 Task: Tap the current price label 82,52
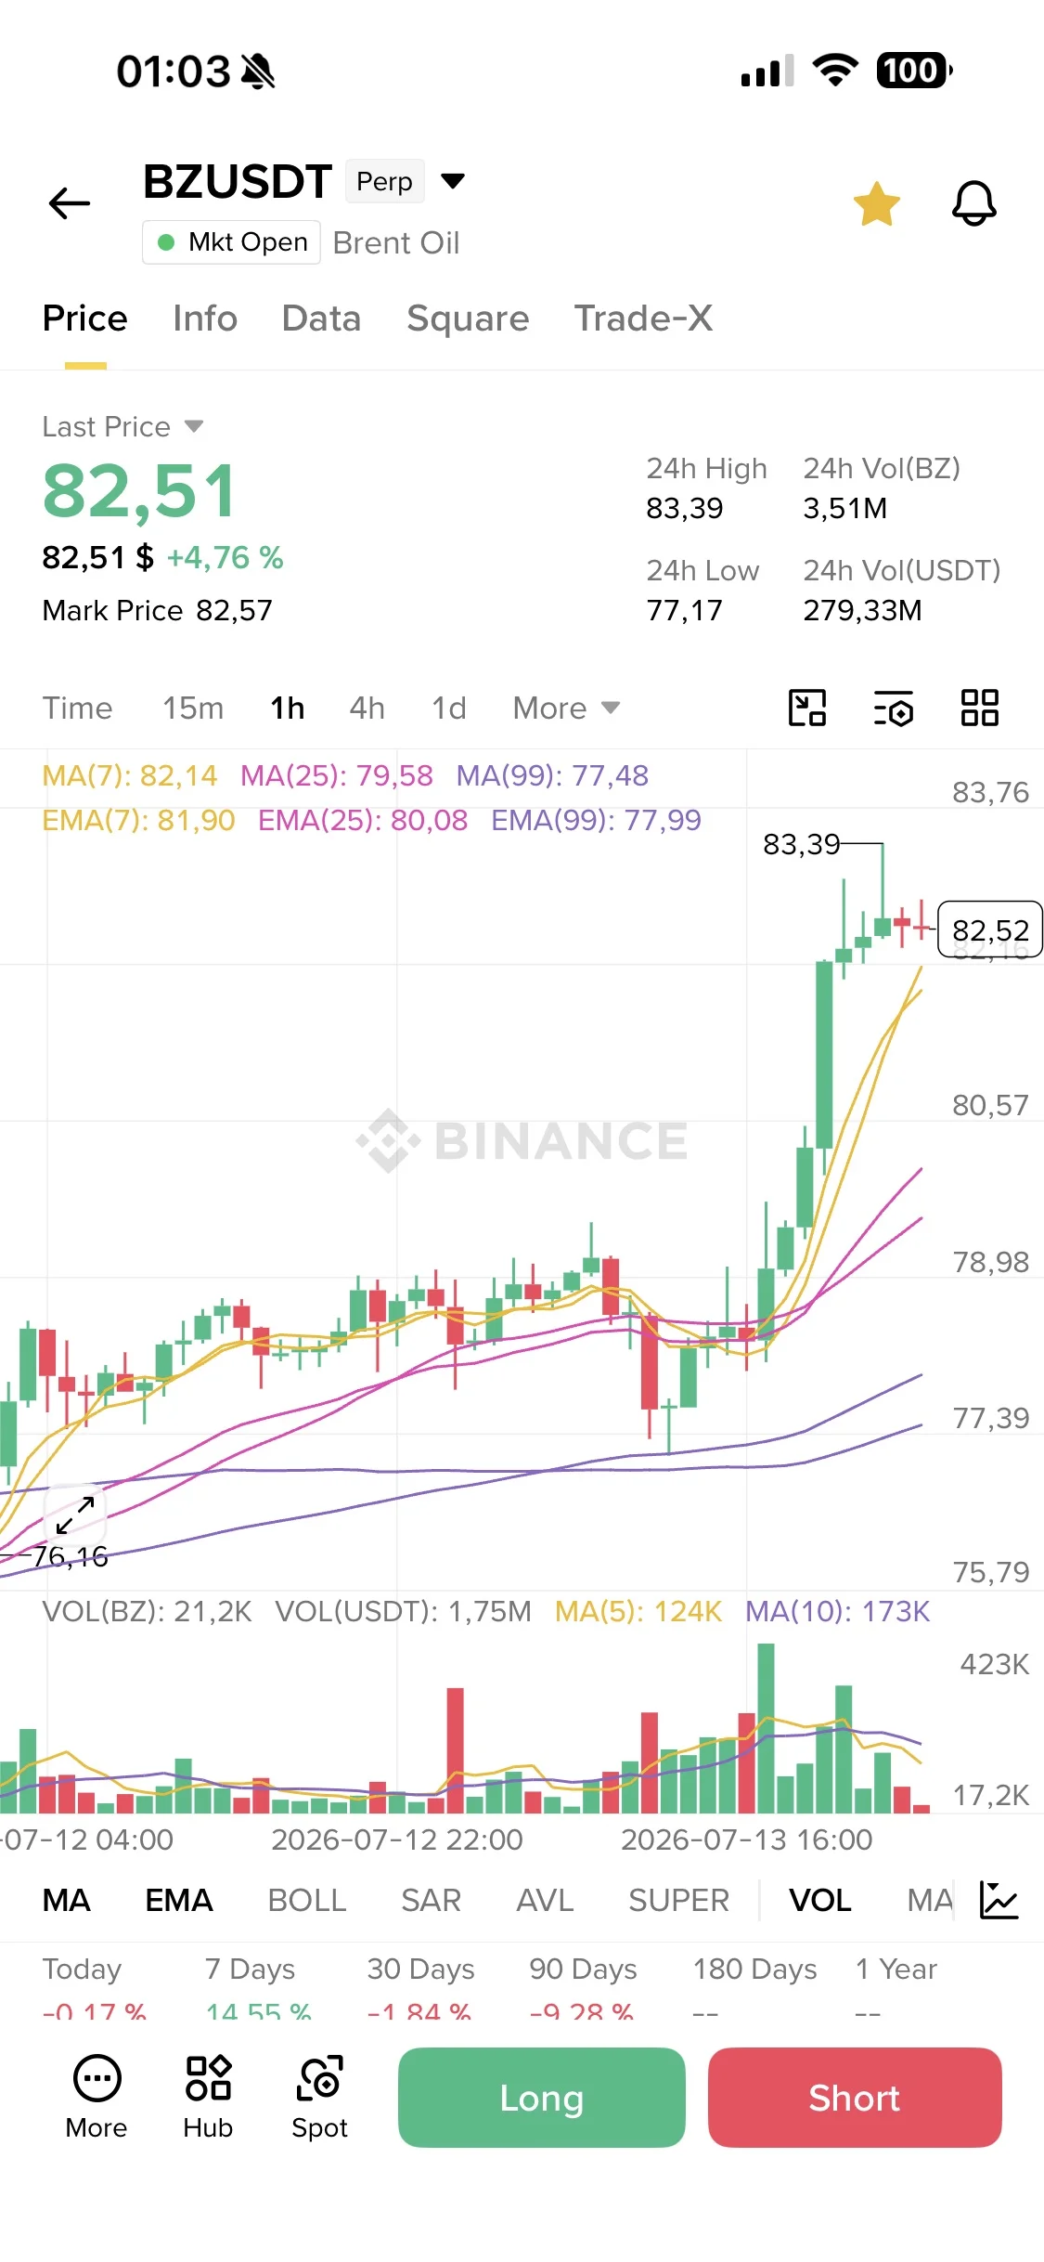990,929
